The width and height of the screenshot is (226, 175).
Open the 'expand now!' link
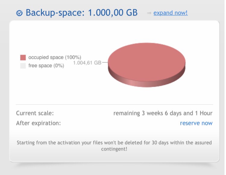[171, 13]
